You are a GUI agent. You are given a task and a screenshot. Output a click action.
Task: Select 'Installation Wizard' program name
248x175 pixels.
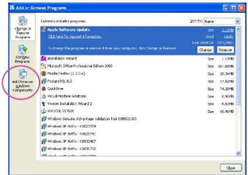[62, 59]
